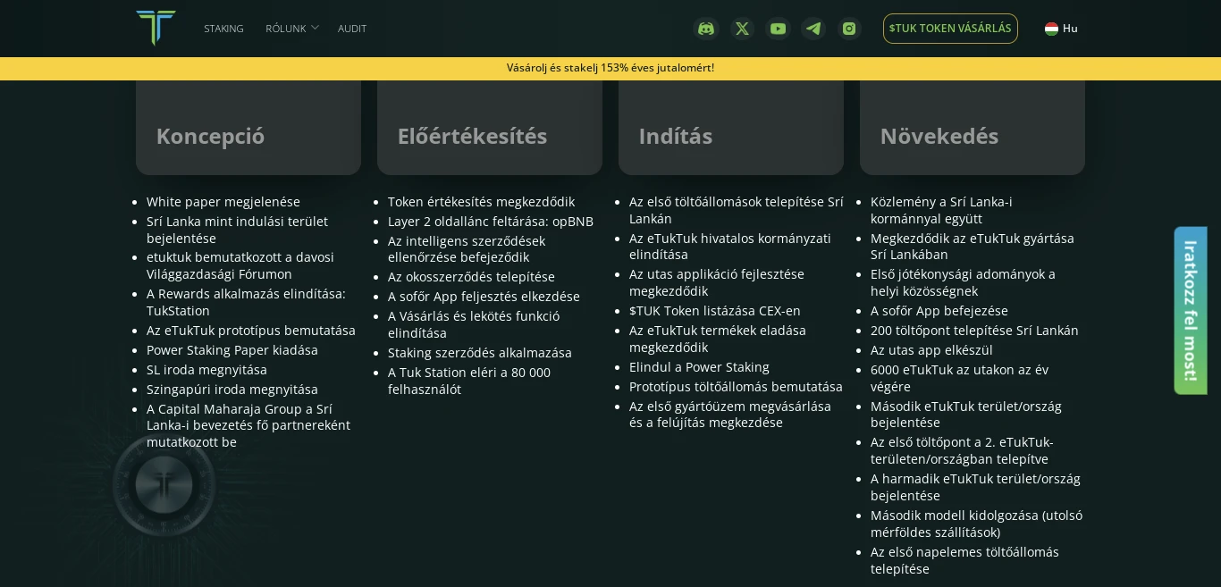The image size is (1221, 587).
Task: Open the X (Twitter) social icon
Action: pos(742,29)
